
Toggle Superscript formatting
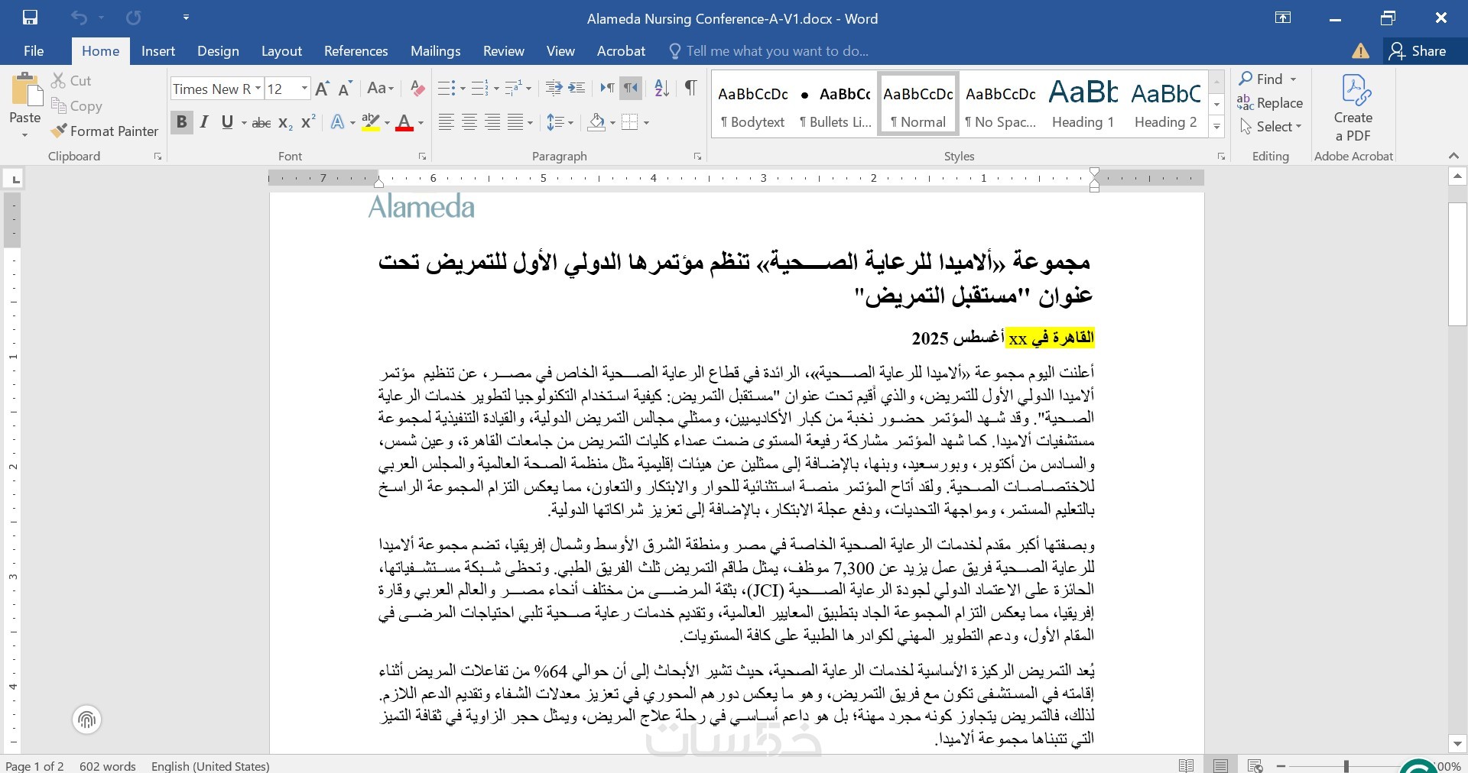click(x=308, y=122)
